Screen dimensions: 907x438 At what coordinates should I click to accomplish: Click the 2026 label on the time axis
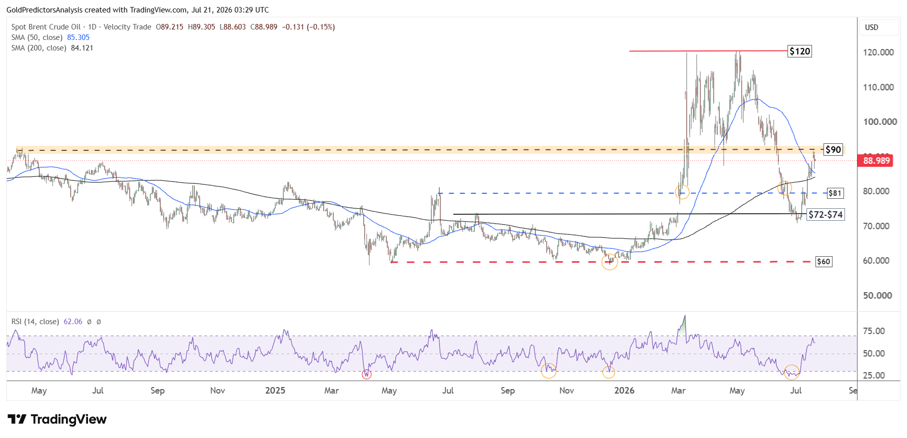point(624,391)
